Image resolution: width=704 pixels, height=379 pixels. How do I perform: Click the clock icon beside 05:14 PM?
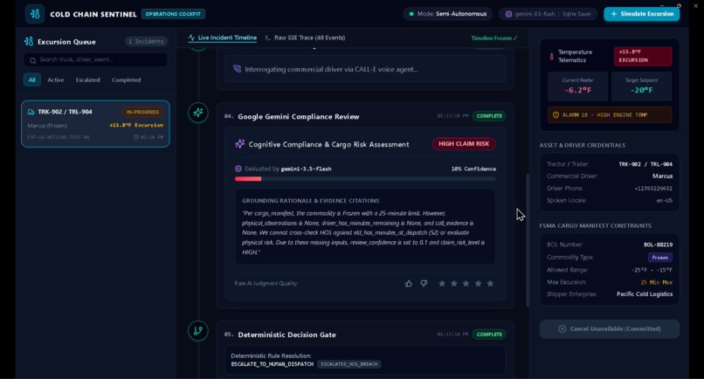136,137
